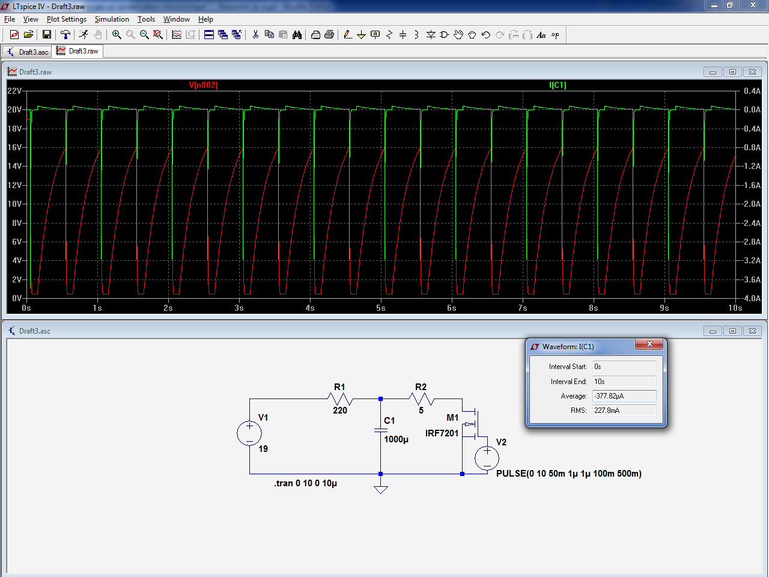The image size is (769, 577).
Task: Click the V[n002] trace label
Action: (x=203, y=85)
